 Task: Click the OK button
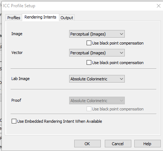coord(87,144)
